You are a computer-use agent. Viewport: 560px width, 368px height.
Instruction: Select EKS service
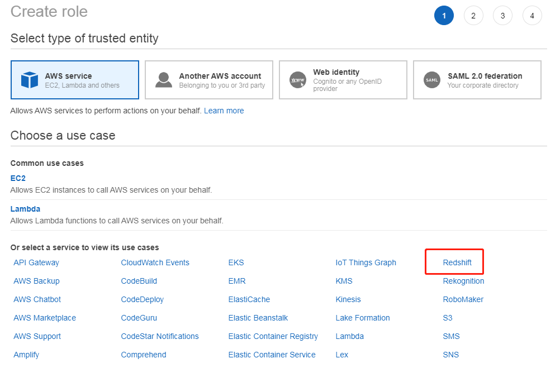pos(236,262)
